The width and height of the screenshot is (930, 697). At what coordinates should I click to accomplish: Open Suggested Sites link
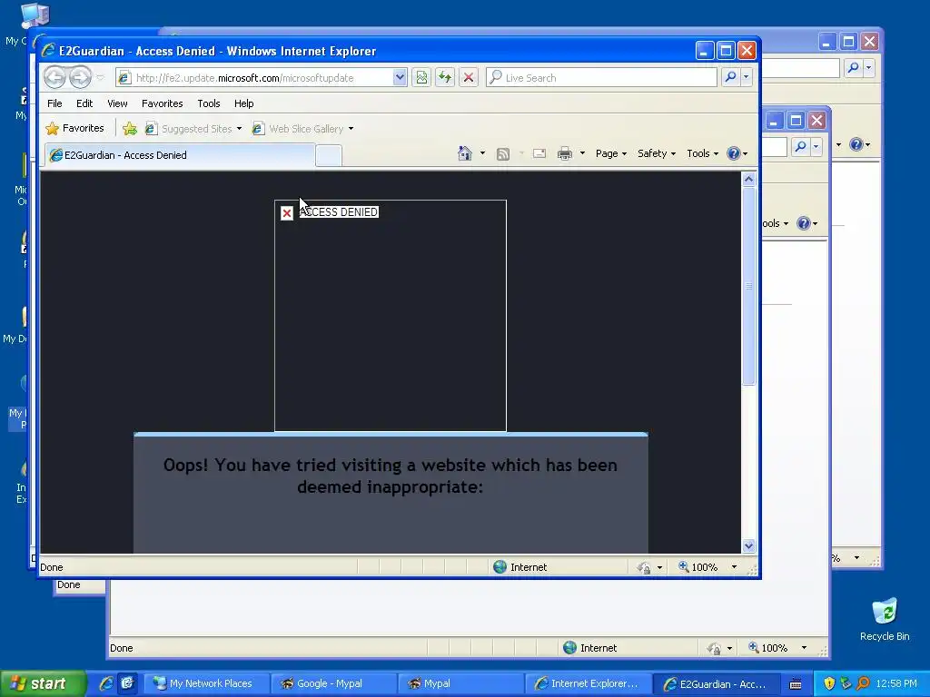tap(190, 129)
